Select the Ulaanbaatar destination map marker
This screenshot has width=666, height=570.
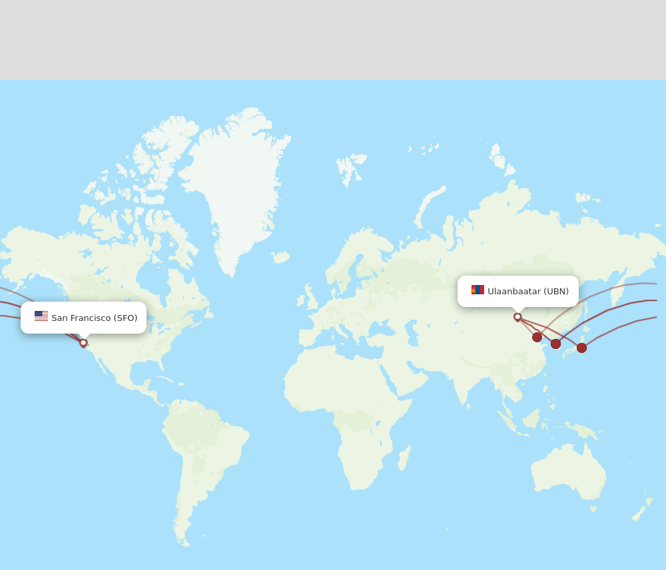pyautogui.click(x=517, y=317)
